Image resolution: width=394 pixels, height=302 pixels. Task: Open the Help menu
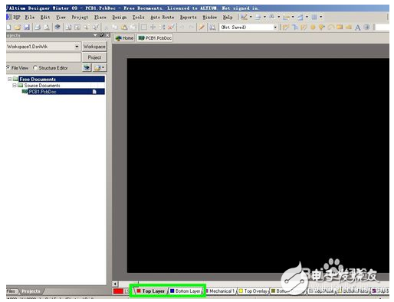(228, 18)
